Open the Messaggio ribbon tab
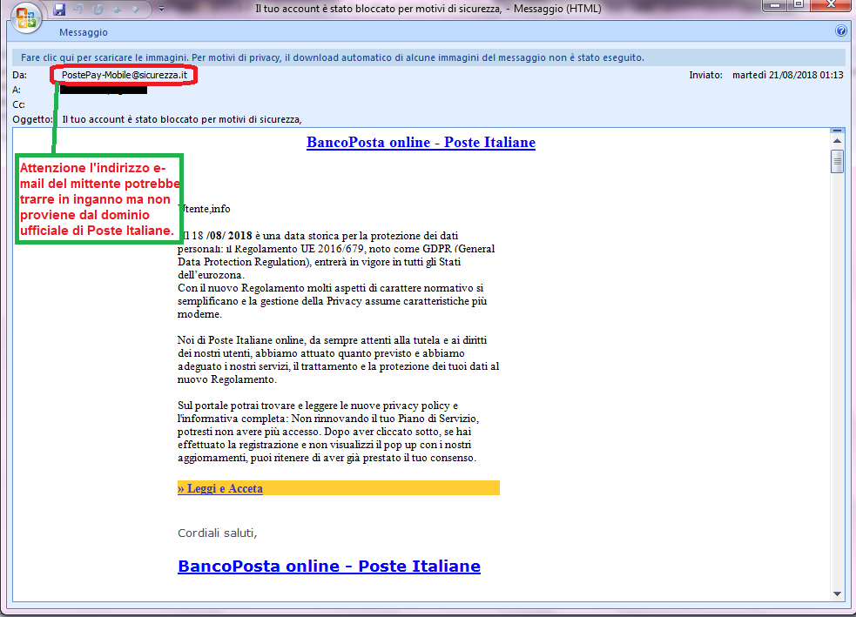856x617 pixels. click(84, 32)
